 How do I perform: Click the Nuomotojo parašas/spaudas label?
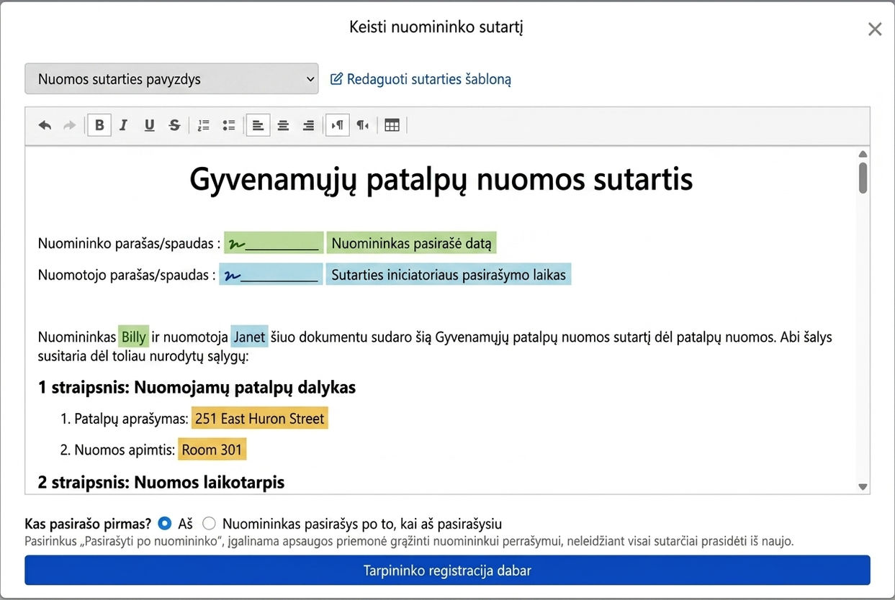(x=127, y=275)
